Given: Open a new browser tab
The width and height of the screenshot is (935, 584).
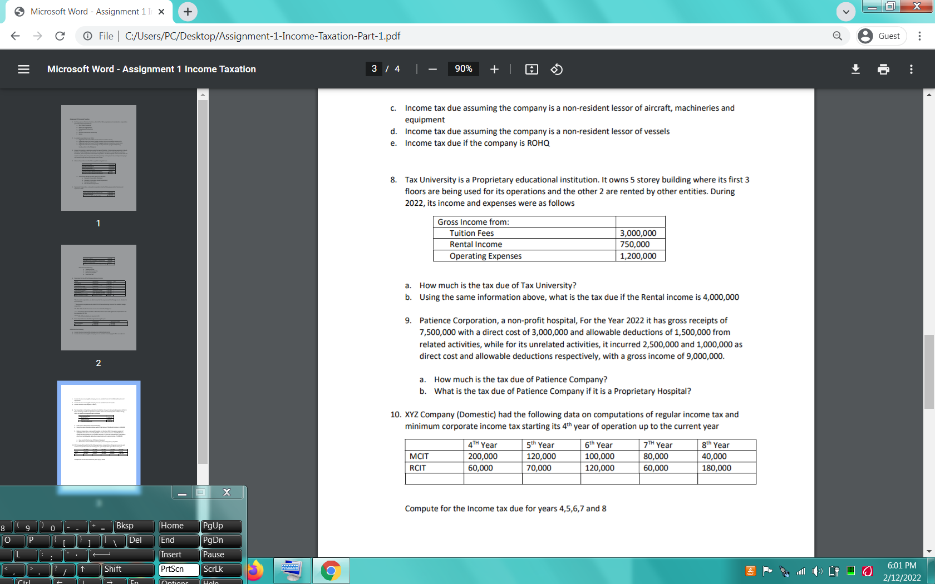Looking at the screenshot, I should coord(187,11).
